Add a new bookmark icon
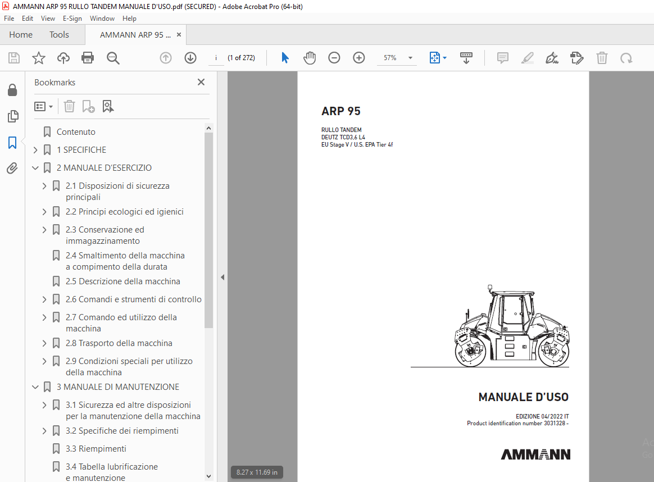The width and height of the screenshot is (654, 482). pos(88,106)
